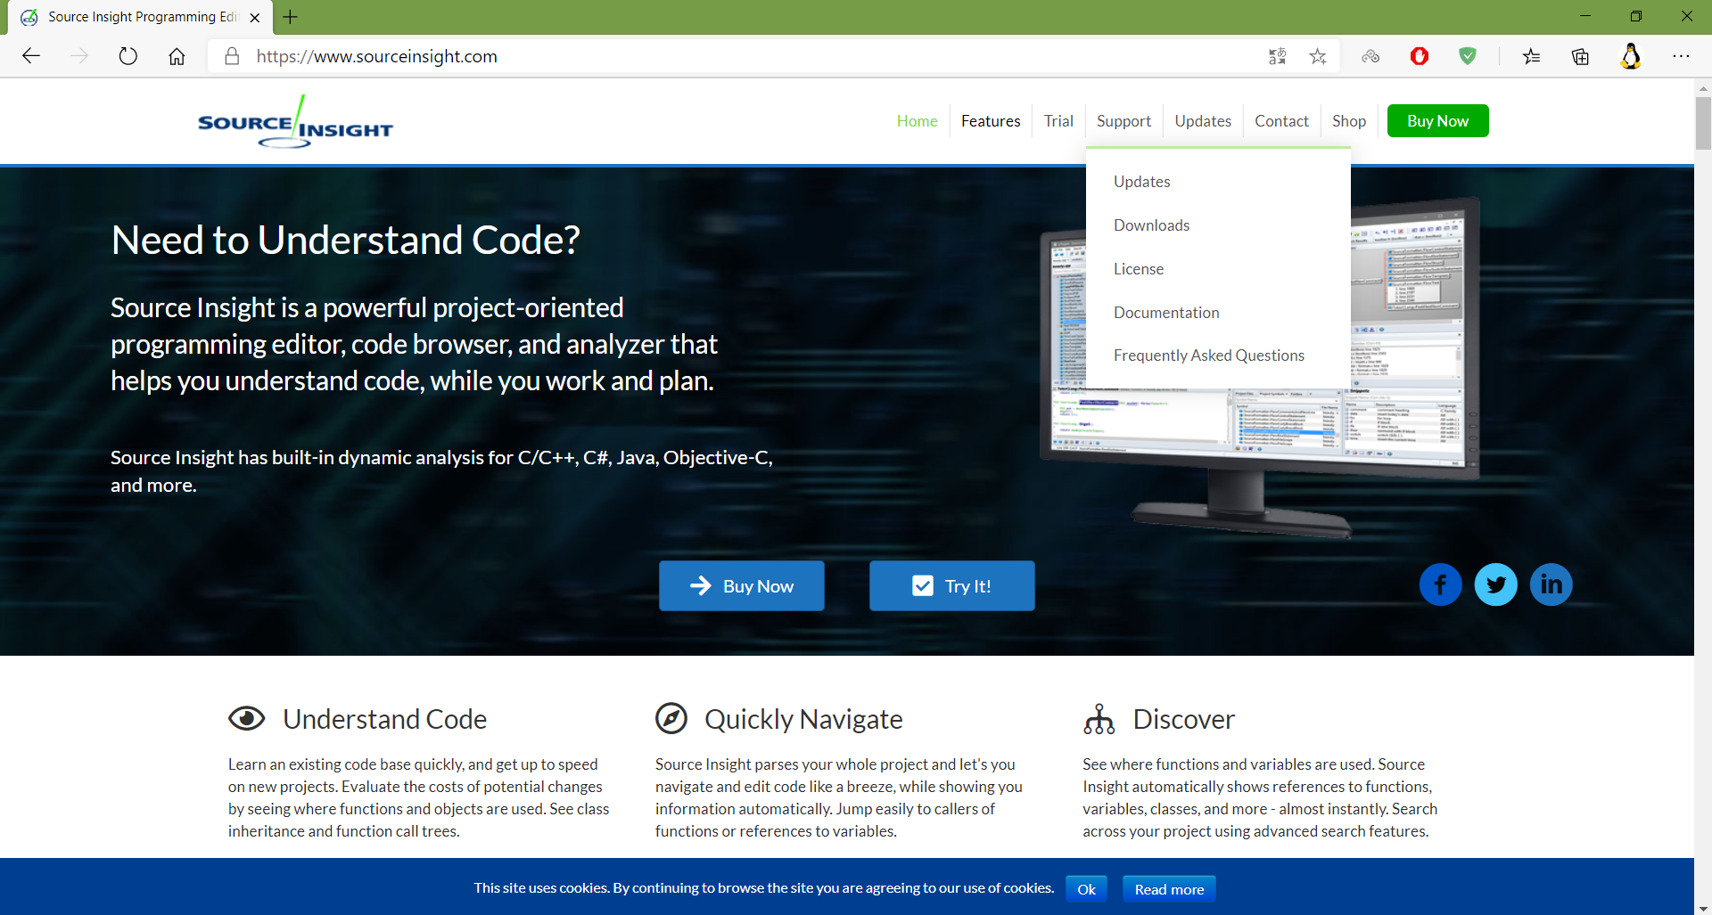The width and height of the screenshot is (1712, 915).
Task: Reload the page with the refresh icon
Action: [128, 56]
